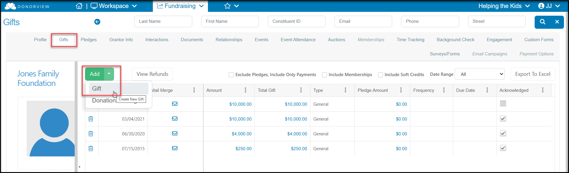Open the Documents tab
The height and width of the screenshot is (173, 569).
tap(192, 40)
